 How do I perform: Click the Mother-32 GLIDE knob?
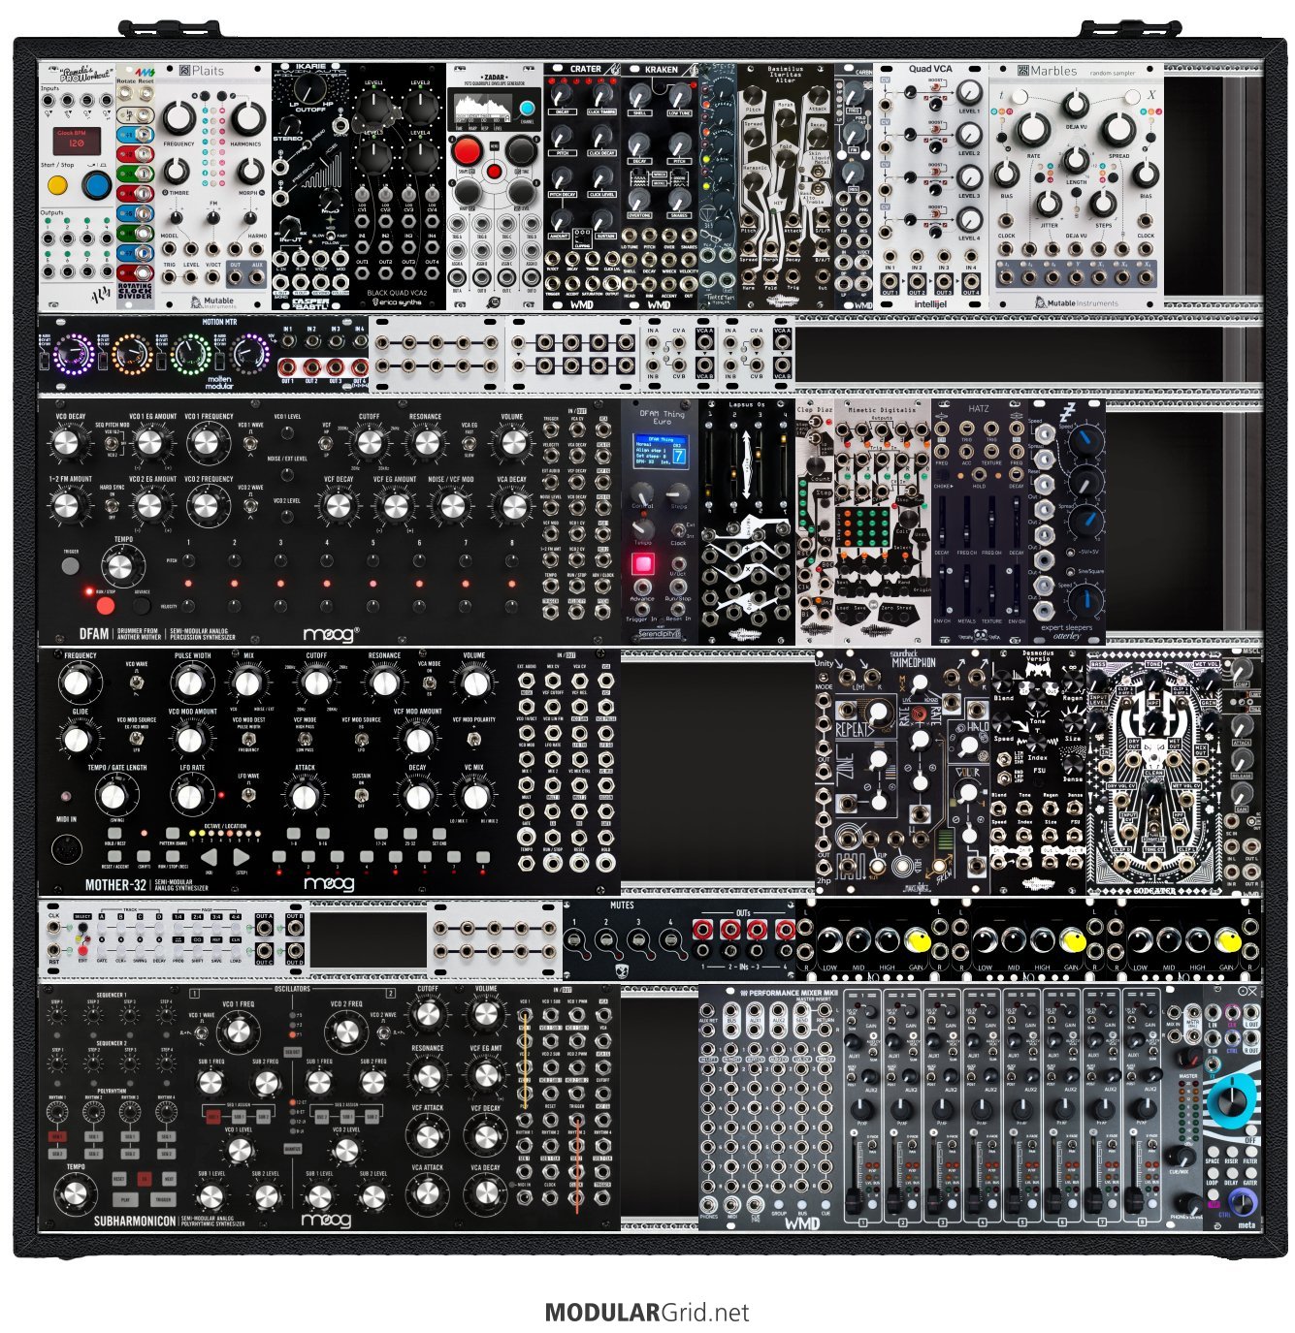click(x=76, y=739)
